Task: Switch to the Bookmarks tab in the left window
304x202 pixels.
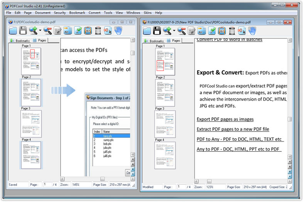Action: click(20, 41)
